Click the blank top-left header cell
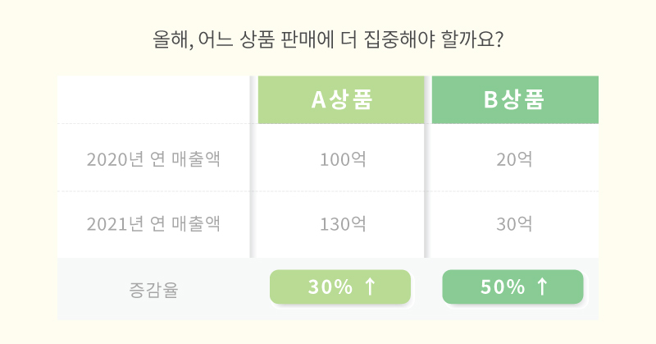 point(153,99)
